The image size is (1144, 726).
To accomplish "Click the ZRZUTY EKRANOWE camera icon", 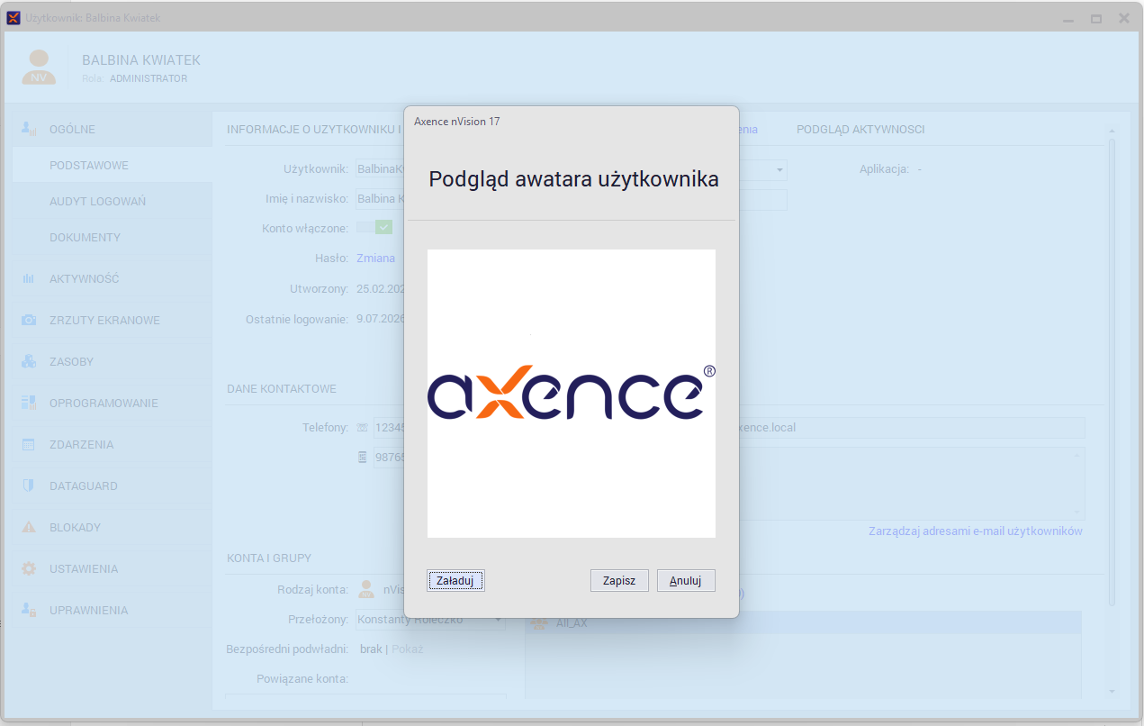I will point(29,321).
